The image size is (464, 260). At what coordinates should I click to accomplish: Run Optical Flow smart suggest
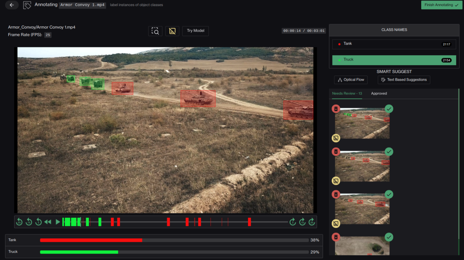click(x=351, y=80)
